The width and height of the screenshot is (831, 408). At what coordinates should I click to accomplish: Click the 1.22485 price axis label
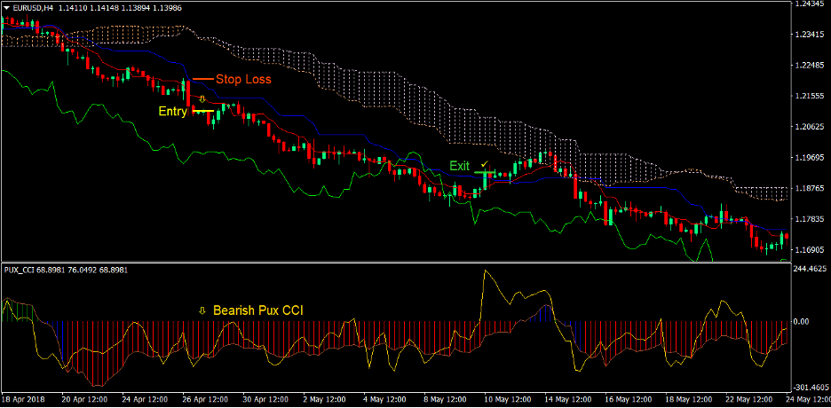coord(810,65)
